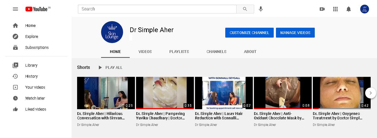
Task: Click the Anti-Oxidant Chocolate Mask video title
Action: pyautogui.click(x=279, y=116)
